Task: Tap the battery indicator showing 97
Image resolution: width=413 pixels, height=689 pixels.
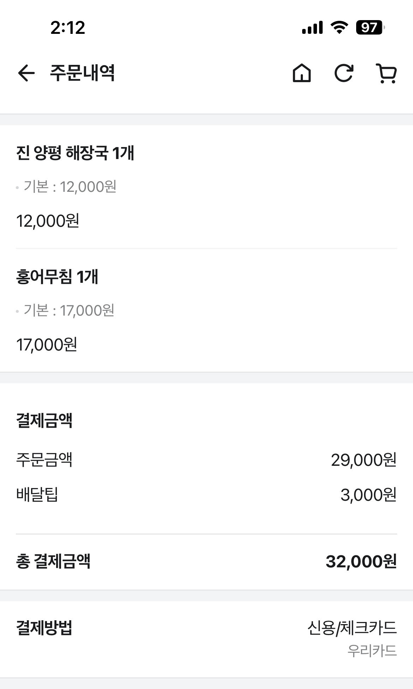Action: click(x=369, y=28)
